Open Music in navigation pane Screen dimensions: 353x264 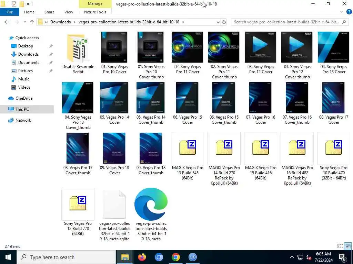click(x=24, y=79)
